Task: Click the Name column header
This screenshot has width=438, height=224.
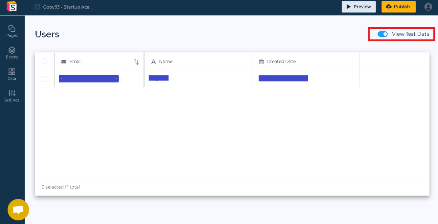Action: click(198, 61)
